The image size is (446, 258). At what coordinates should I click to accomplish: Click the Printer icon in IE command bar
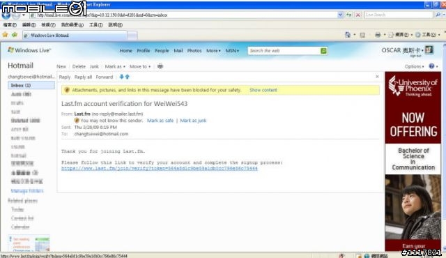click(x=378, y=35)
